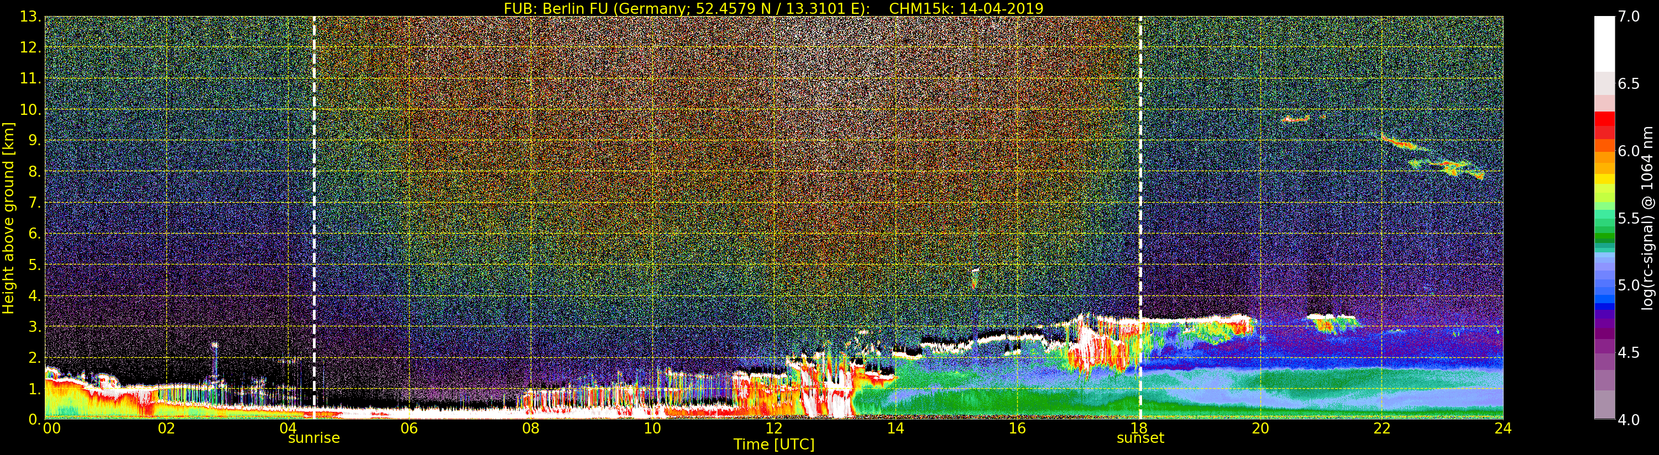This screenshot has width=1659, height=455.
Task: Click the colorbar label 'log(rc-signal) @ 1064 nm'
Action: pyautogui.click(x=1648, y=218)
